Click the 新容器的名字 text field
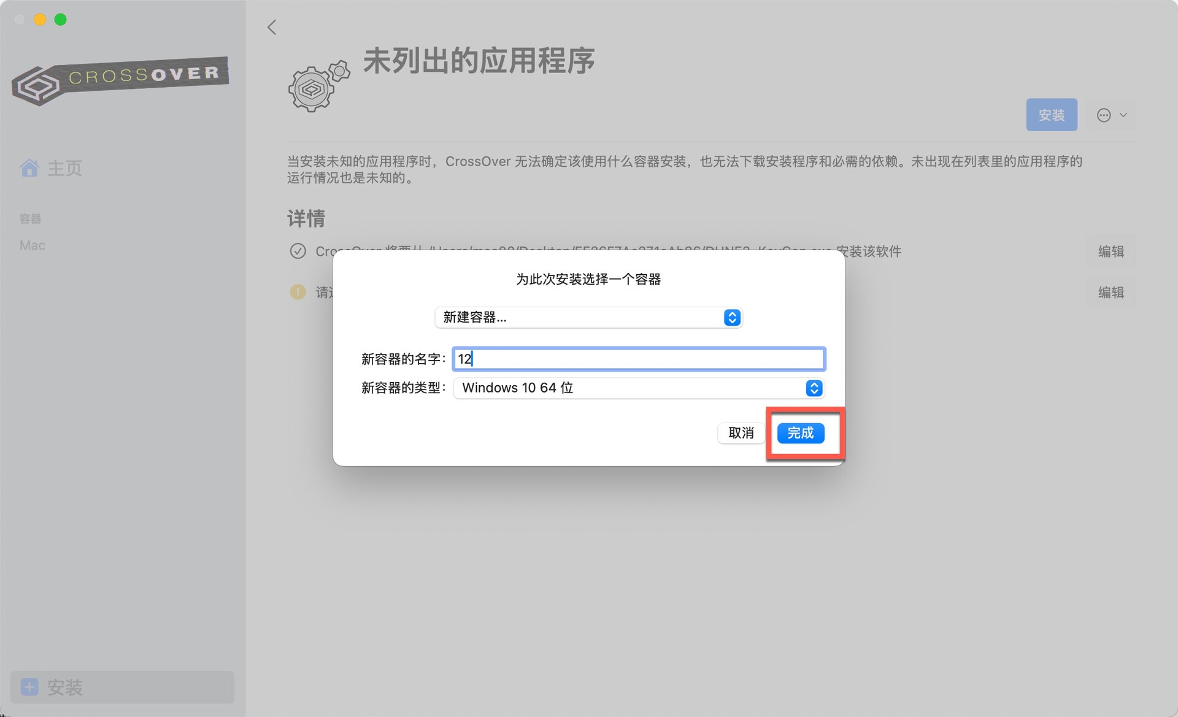Image resolution: width=1178 pixels, height=717 pixels. click(x=639, y=359)
